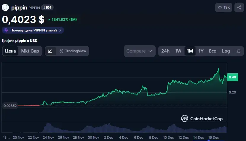Click the 1341.63% (1M) change indicator
The height and width of the screenshot is (141, 246).
[63, 20]
